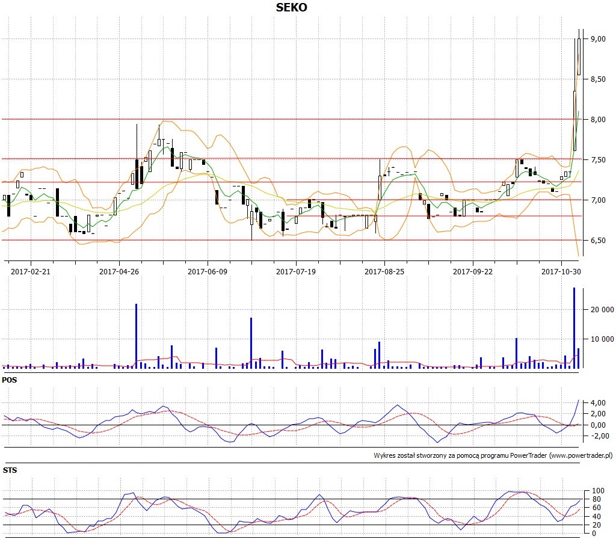Click the 7,00 price axis label
This screenshot has height=539, width=616.
click(598, 200)
